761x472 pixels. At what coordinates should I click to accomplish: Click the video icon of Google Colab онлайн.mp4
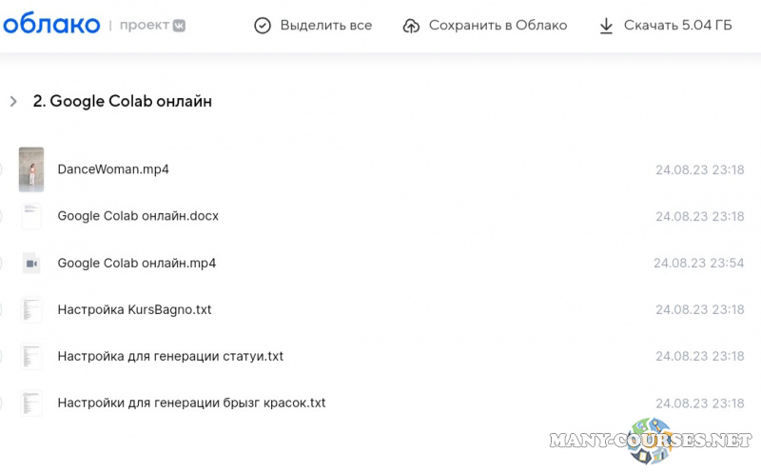click(x=31, y=264)
